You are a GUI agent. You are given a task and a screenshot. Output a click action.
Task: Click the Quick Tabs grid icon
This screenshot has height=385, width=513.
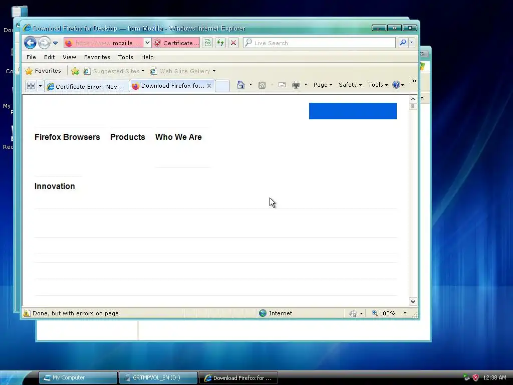click(31, 86)
